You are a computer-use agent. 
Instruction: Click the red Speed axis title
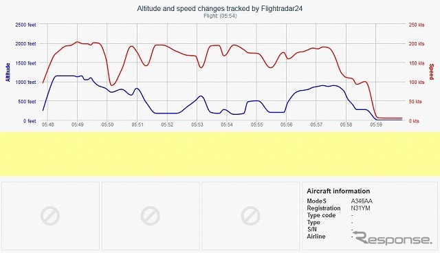tap(431, 71)
